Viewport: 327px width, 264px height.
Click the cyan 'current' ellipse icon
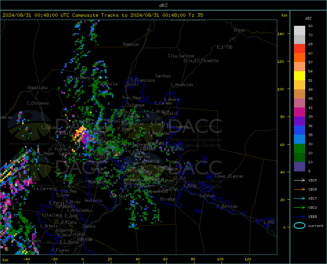(x=299, y=226)
